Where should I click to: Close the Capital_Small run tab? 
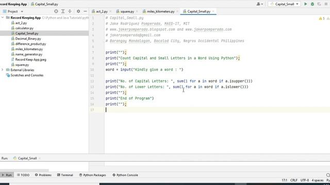point(40,158)
